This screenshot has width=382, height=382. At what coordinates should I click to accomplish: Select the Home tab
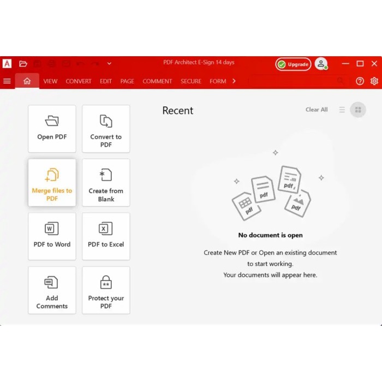(x=27, y=81)
